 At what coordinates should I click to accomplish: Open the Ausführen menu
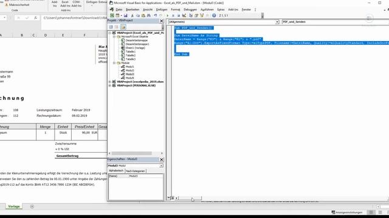[207, 10]
